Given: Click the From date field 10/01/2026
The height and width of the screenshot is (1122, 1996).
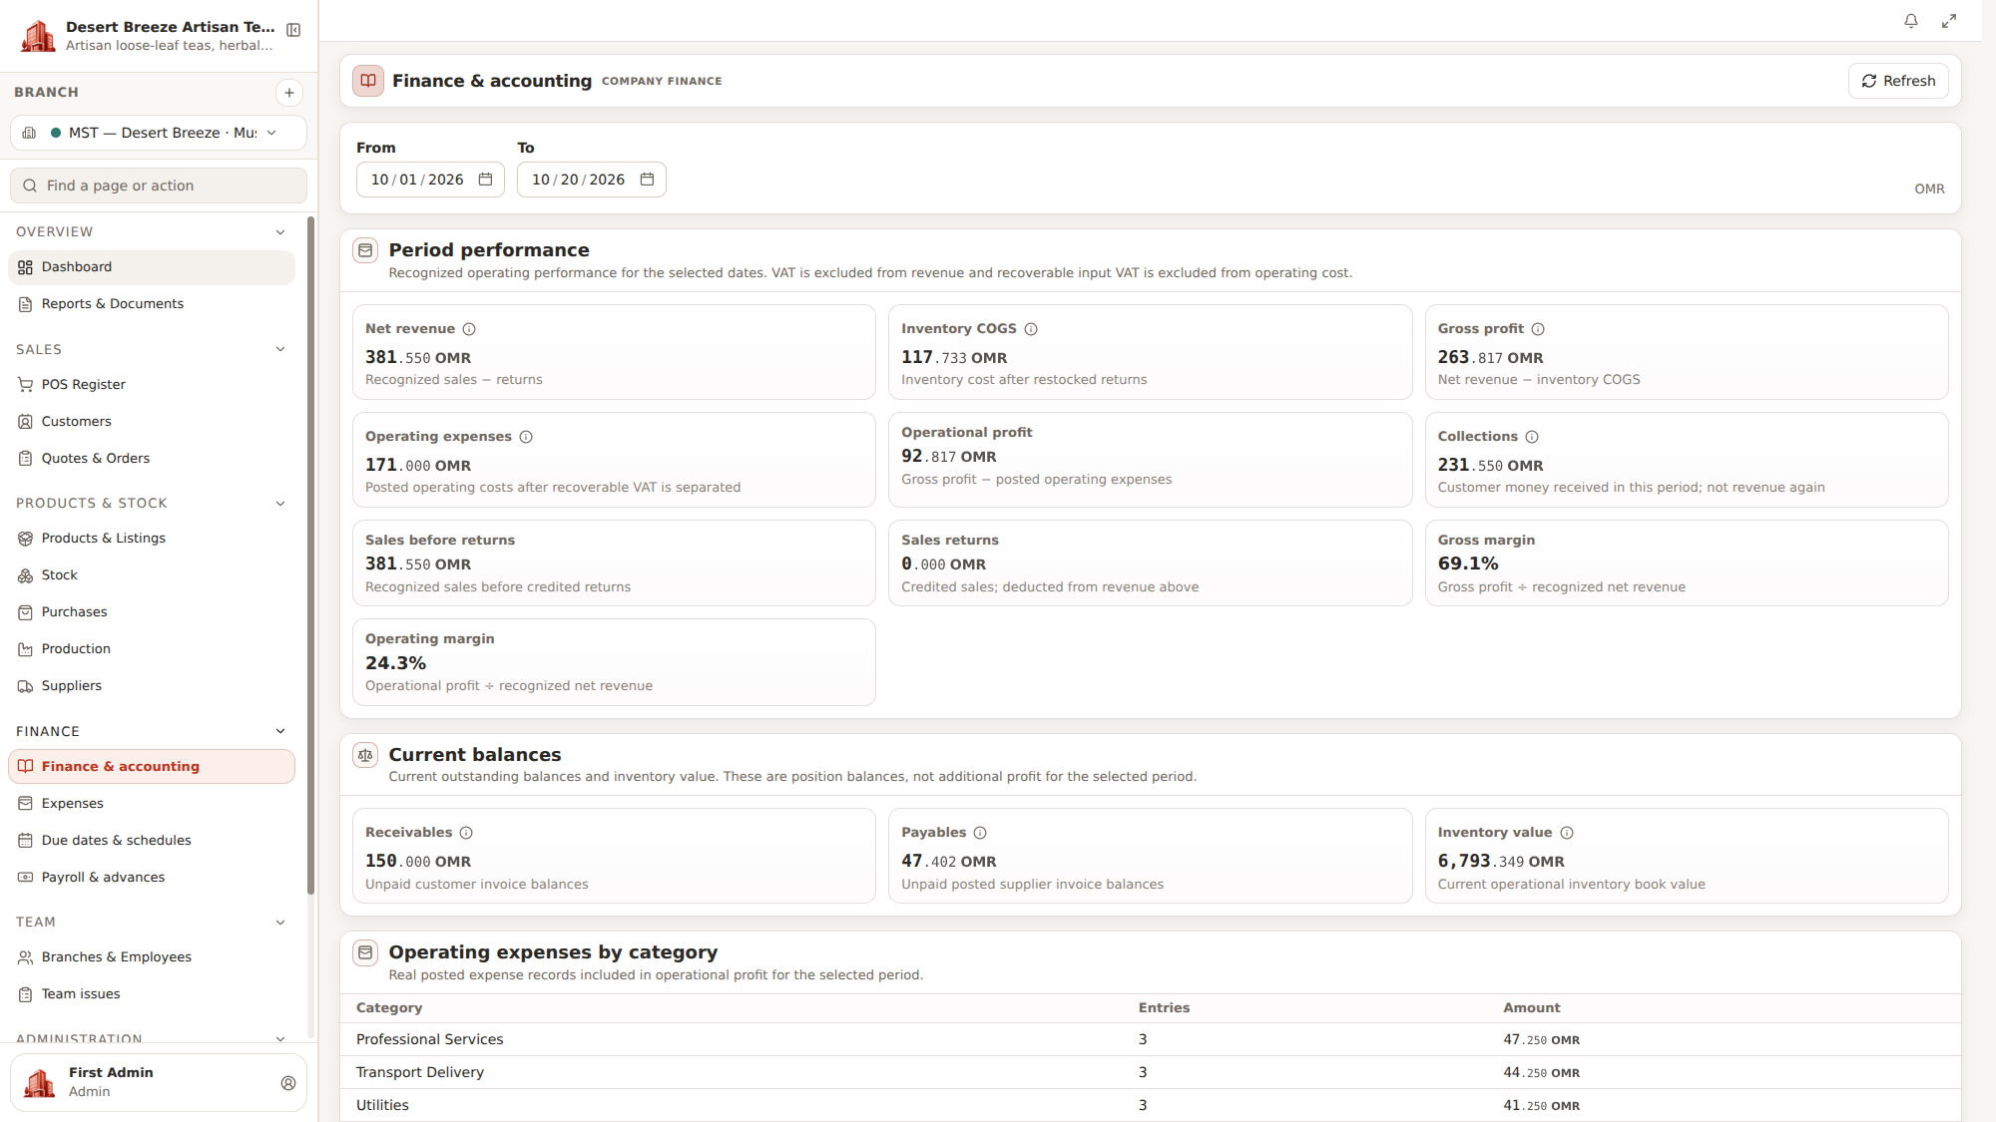Looking at the screenshot, I should [430, 180].
